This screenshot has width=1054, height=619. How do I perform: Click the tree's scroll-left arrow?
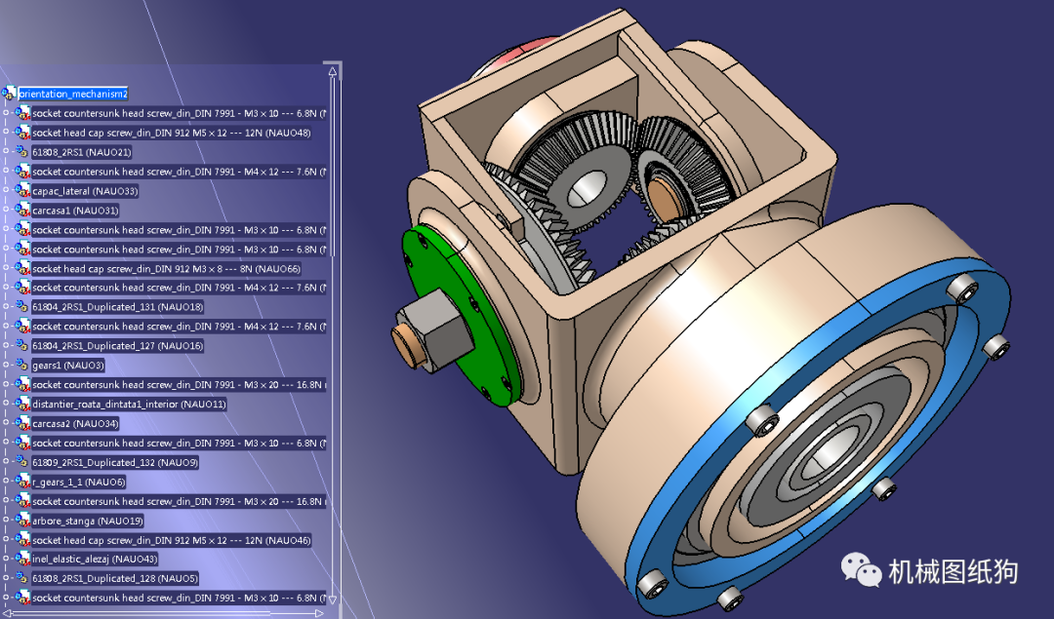pyautogui.click(x=6, y=613)
